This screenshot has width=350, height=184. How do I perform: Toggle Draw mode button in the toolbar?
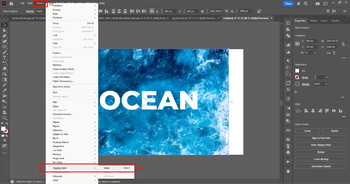tap(4, 140)
